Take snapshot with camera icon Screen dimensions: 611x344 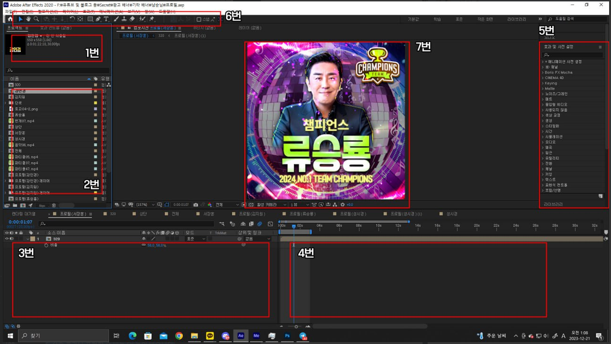point(196,205)
